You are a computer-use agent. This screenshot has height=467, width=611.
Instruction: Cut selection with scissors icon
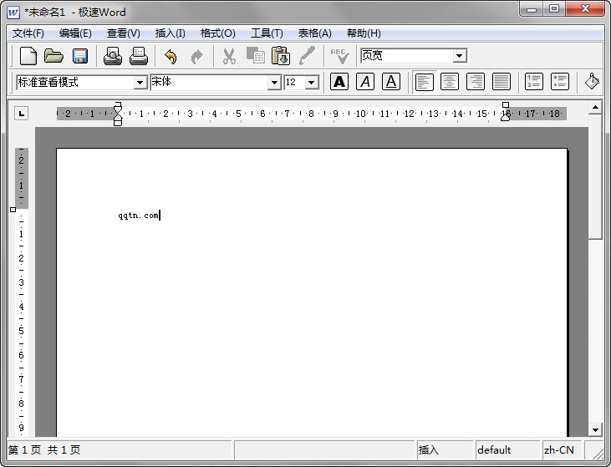229,56
